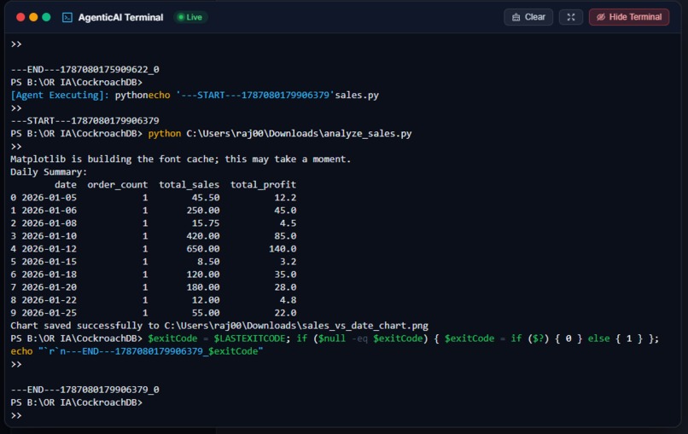Click the date 2026-01-22 in row 8
Image resolution: width=688 pixels, height=434 pixels.
50,300
